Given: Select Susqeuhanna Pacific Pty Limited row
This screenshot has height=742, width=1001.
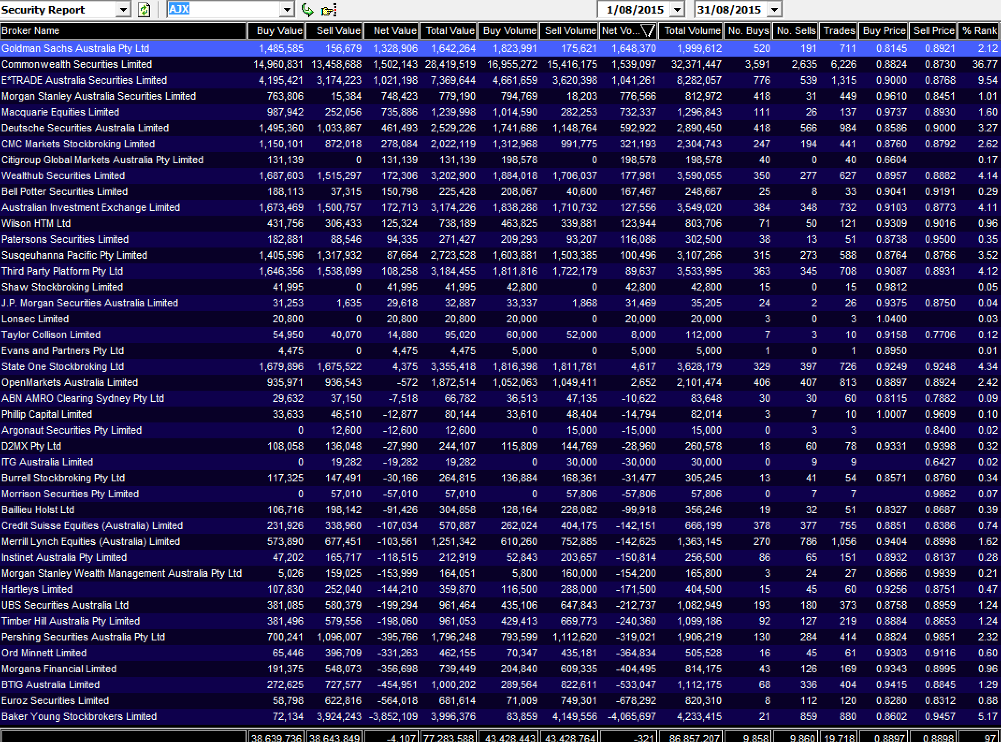Looking at the screenshot, I should [500, 255].
